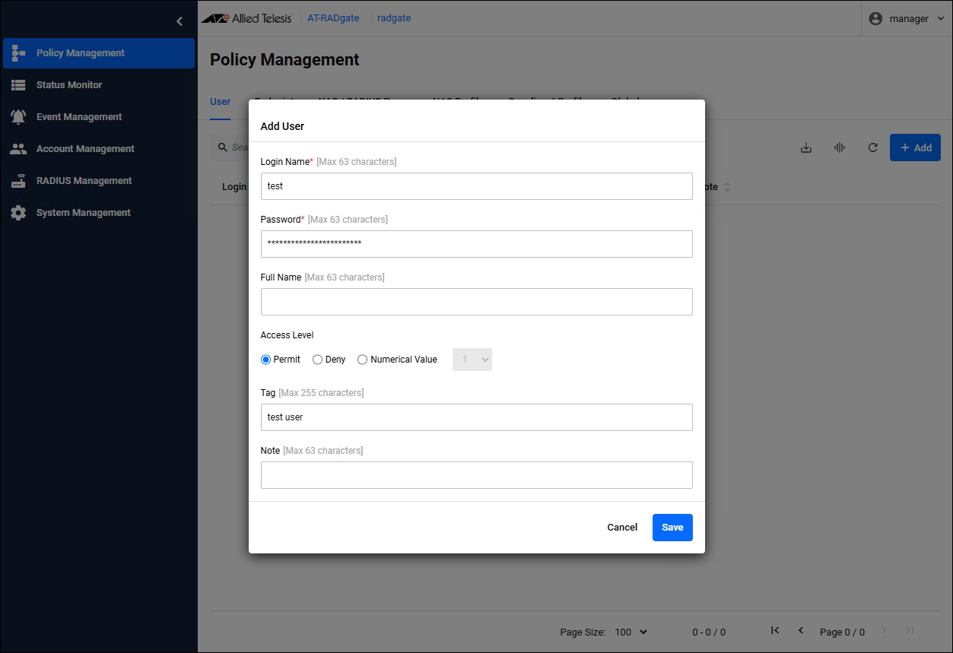Switch to the User tab
The height and width of the screenshot is (653, 953).
click(x=220, y=102)
